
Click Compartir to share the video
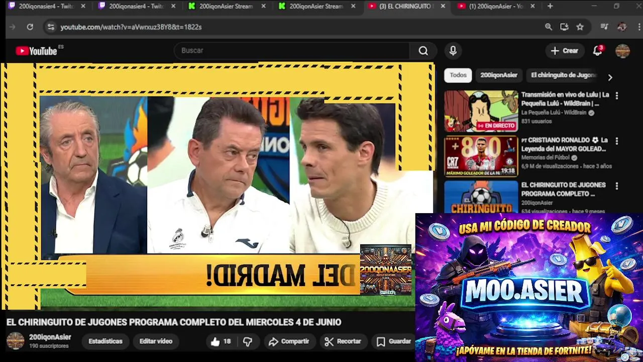pos(289,341)
